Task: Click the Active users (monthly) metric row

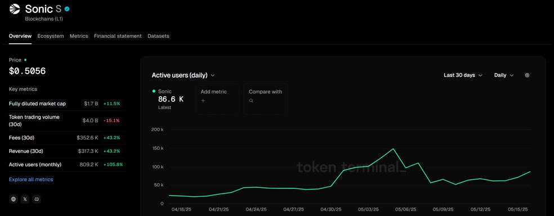Action: 67,164
